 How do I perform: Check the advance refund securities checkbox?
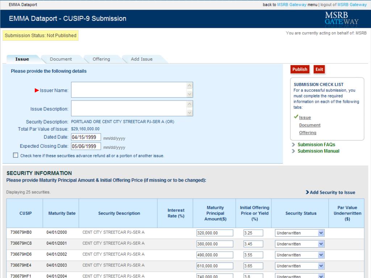point(15,155)
